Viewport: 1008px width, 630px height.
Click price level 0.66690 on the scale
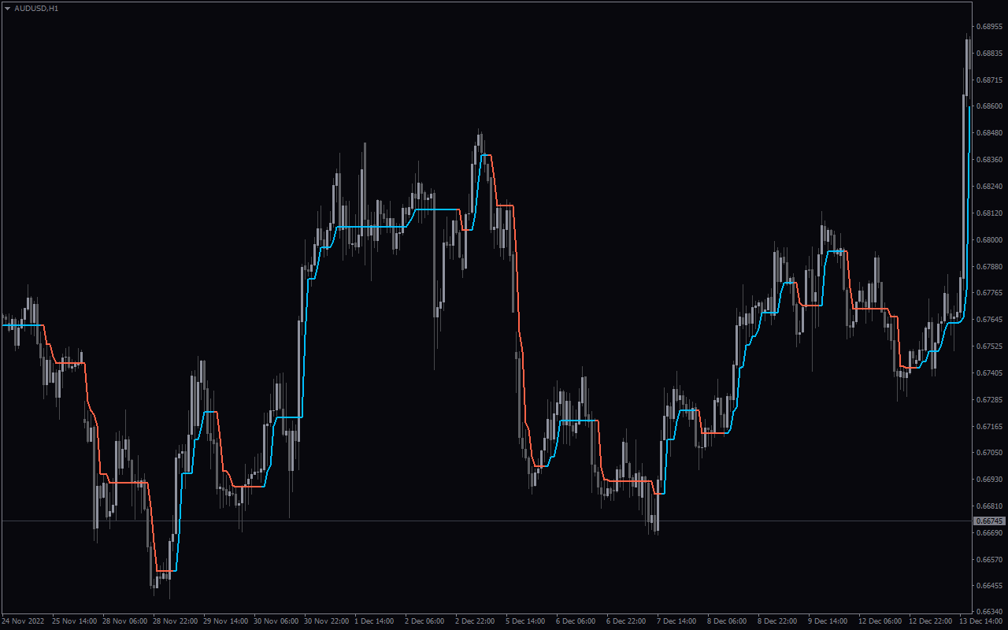(991, 533)
